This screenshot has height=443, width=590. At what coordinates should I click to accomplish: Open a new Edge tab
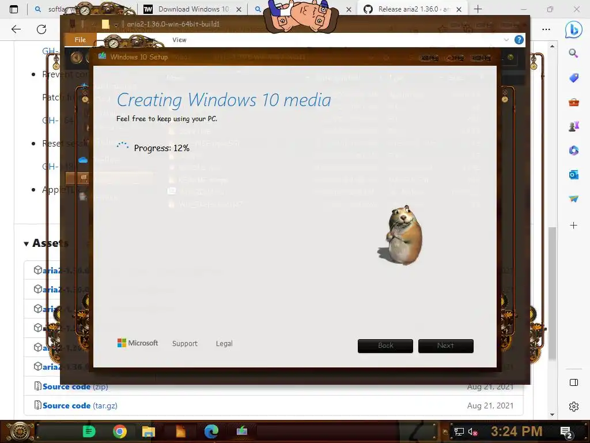point(478,9)
